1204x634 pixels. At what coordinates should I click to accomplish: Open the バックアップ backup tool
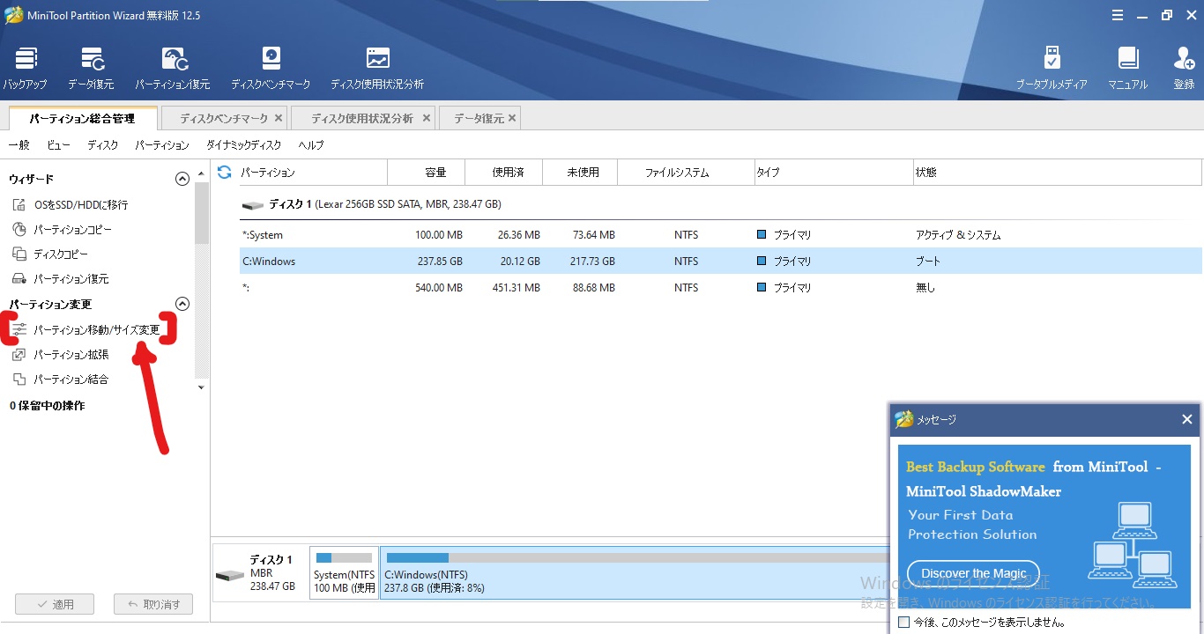pos(26,69)
